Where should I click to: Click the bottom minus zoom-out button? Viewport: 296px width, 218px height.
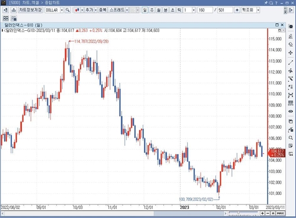268,213
